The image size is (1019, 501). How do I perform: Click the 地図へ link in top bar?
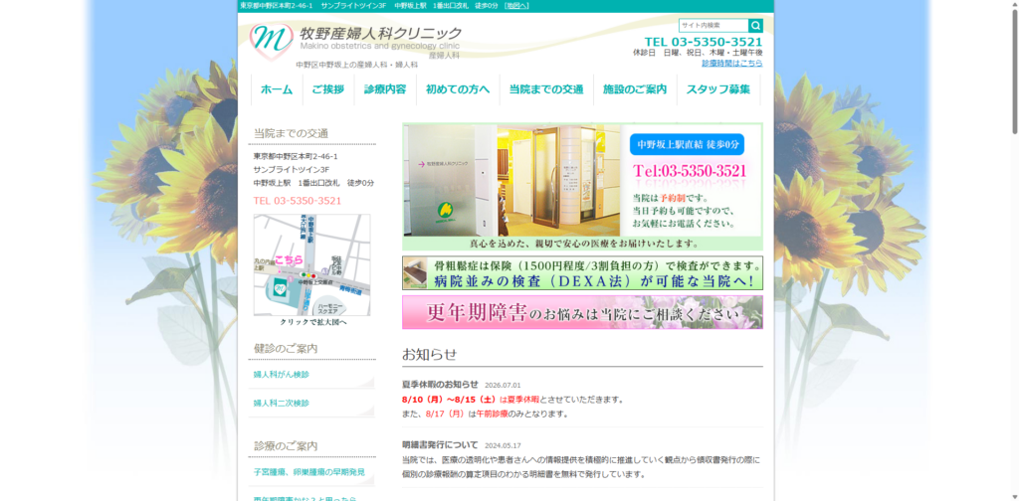pyautogui.click(x=516, y=5)
